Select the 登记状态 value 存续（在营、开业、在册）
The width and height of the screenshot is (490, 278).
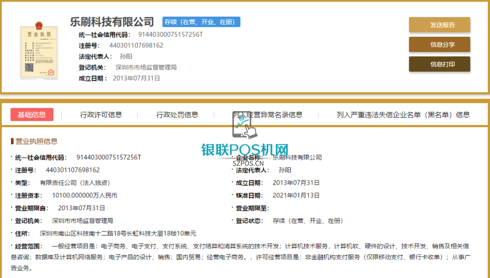coord(308,221)
